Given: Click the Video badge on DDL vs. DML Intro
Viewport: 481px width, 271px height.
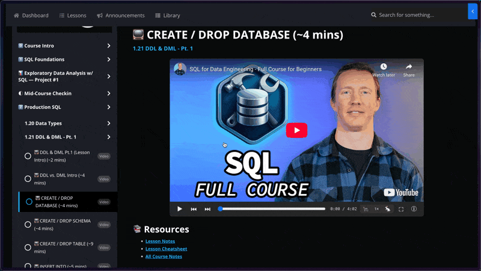Looking at the screenshot, I should pos(104,179).
